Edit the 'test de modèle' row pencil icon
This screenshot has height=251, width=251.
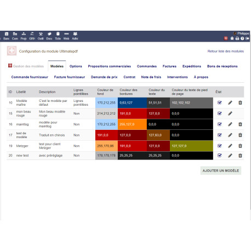(x=230, y=135)
